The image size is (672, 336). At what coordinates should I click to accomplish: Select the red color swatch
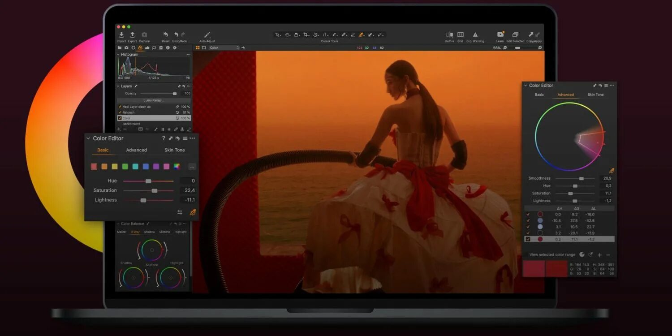94,167
